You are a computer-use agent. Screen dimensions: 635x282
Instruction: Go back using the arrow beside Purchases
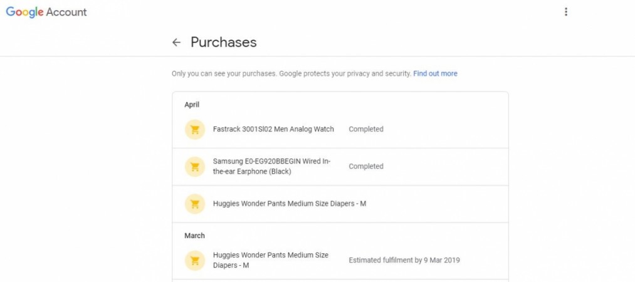coord(176,42)
